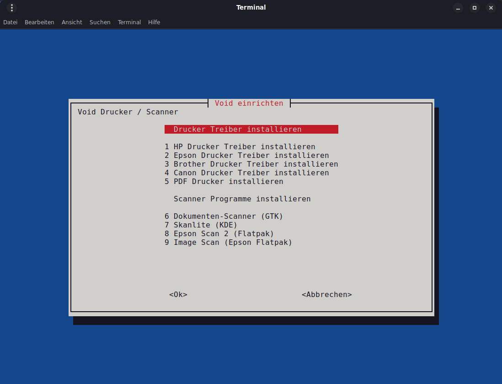Select highlighted Drucker Treiber installieren header
Screen dimensions: 502x384
point(251,129)
